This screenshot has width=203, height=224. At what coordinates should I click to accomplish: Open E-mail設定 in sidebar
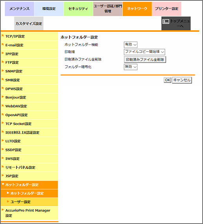(29, 45)
